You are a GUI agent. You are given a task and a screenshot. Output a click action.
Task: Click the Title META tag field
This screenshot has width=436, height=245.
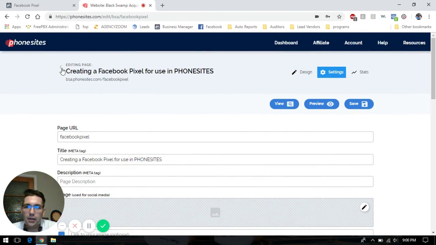215,160
